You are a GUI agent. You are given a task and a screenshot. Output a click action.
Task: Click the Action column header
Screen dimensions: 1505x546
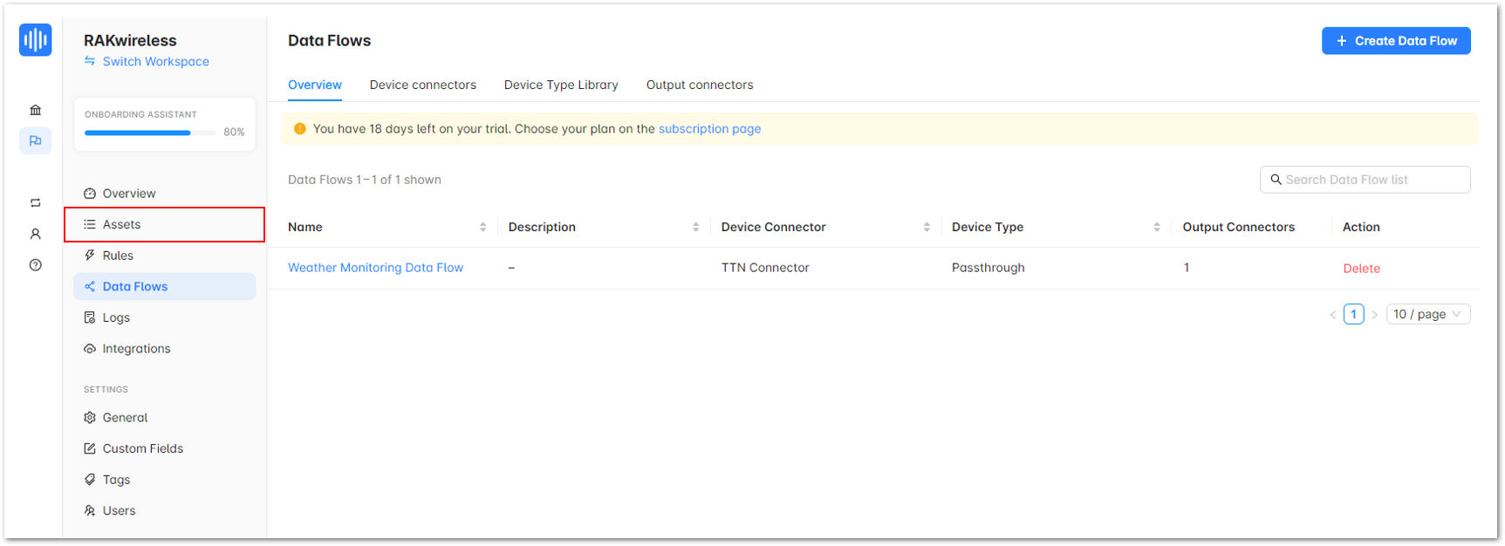[1361, 227]
